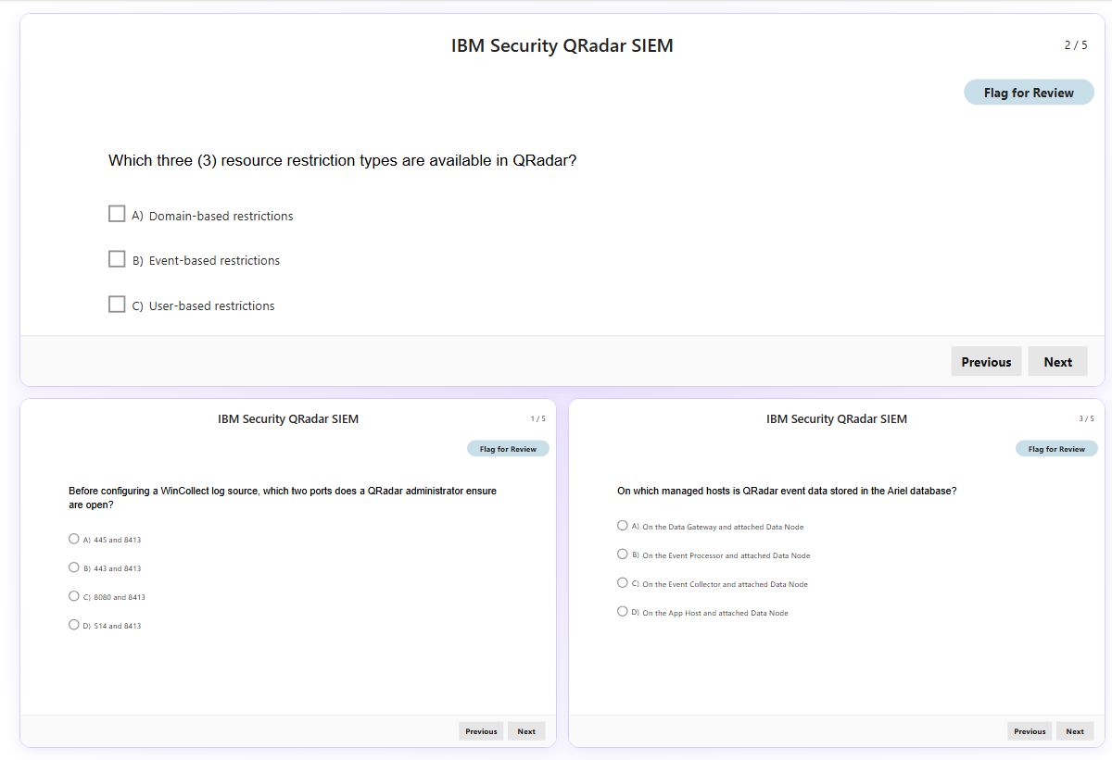Click the Ariel database question text
Viewport: 1112px width, 760px height.
(x=787, y=491)
